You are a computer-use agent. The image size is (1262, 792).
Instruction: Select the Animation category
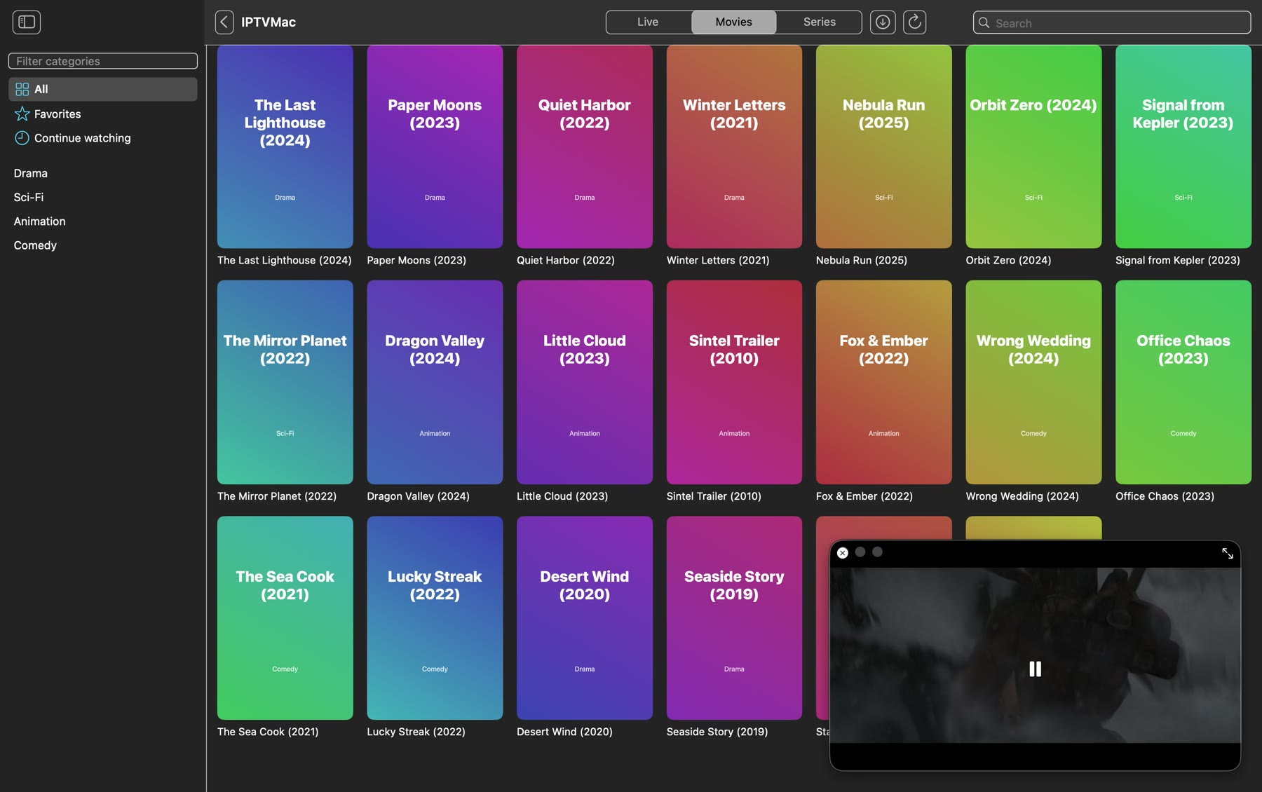pyautogui.click(x=103, y=221)
